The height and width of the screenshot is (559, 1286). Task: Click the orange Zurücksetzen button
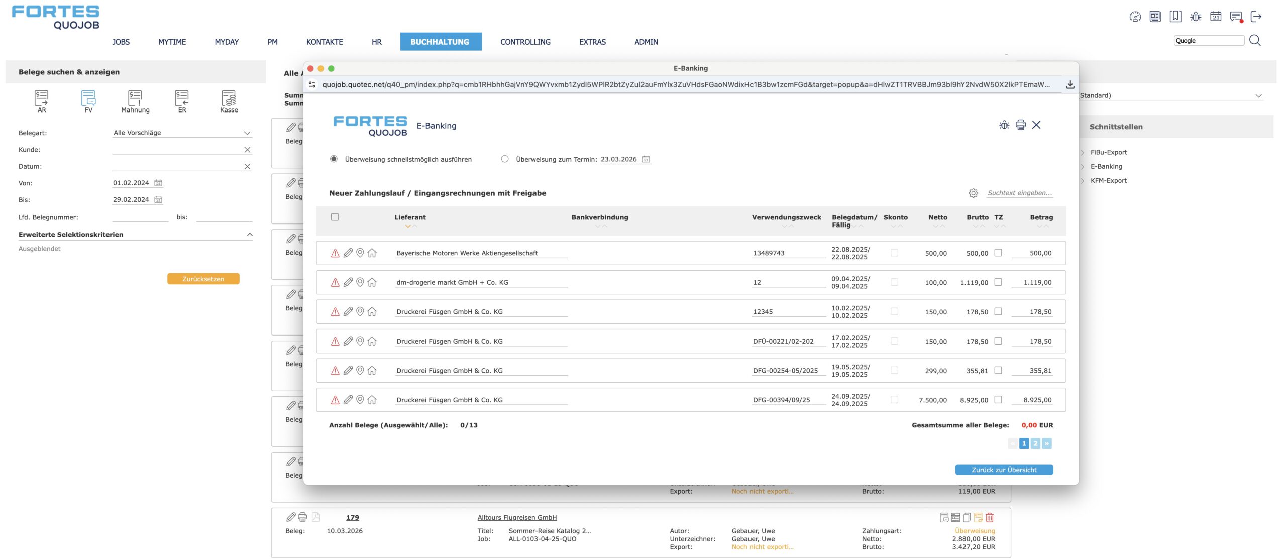(203, 279)
